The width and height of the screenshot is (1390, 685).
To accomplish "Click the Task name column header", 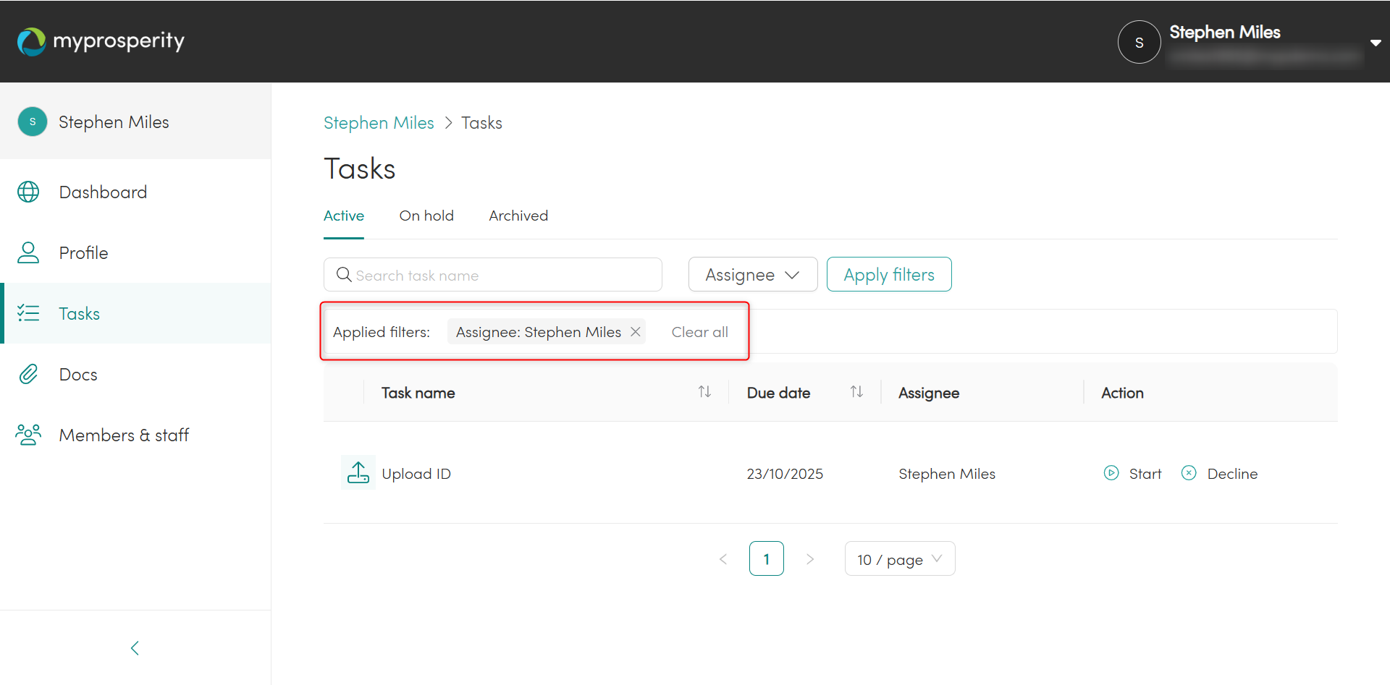I will [418, 393].
